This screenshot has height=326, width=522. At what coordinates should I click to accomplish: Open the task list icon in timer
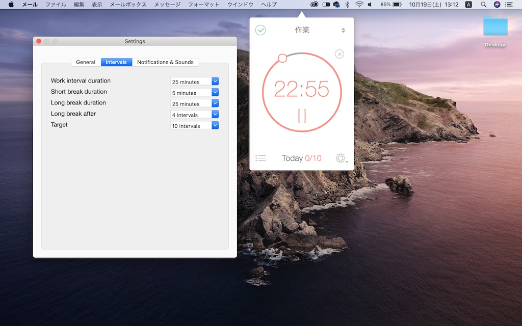(260, 158)
